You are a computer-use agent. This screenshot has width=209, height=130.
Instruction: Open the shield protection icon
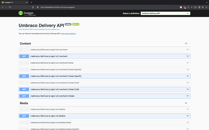point(203,7)
